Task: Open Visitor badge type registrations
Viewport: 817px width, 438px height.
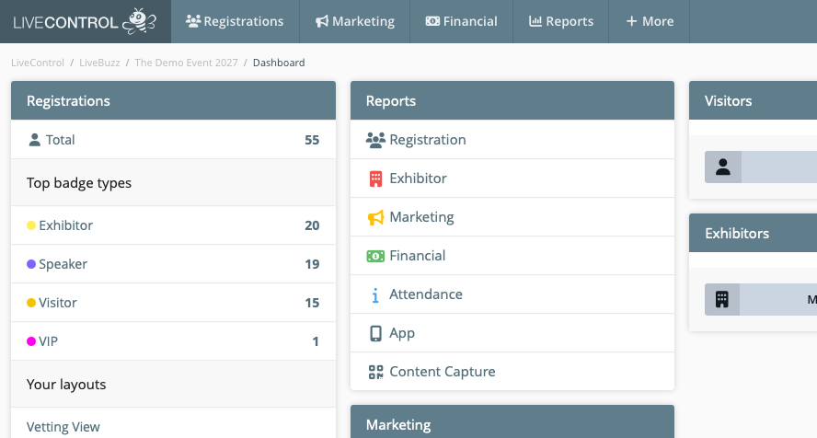Action: click(x=173, y=303)
